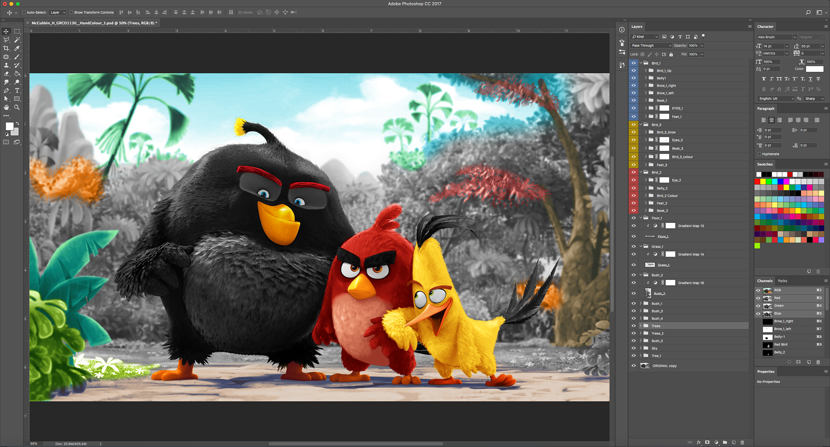Viewport: 830px width, 447px height.
Task: Apply Underline style in Character panel
Action: (x=811, y=79)
